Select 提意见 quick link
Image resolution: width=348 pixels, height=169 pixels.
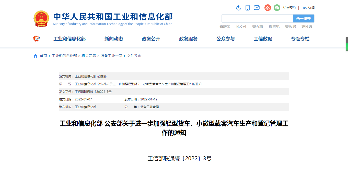[274, 27]
